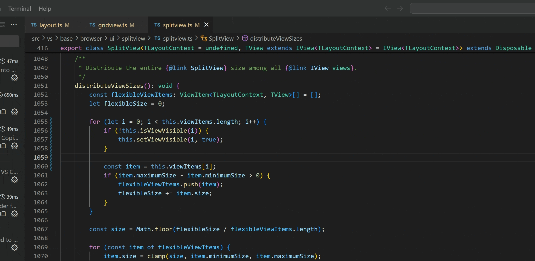Click the distributeViewSizes method icon in breadcrumb
The image size is (535, 261).
pyautogui.click(x=245, y=38)
